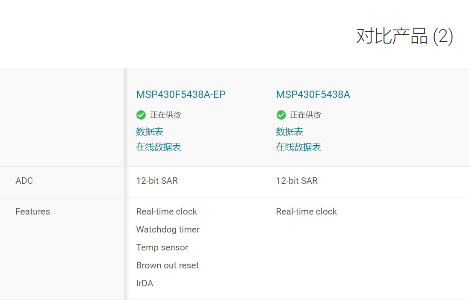
Task: Click the green check icon under MSP430F5438A-EP
Action: tap(141, 115)
